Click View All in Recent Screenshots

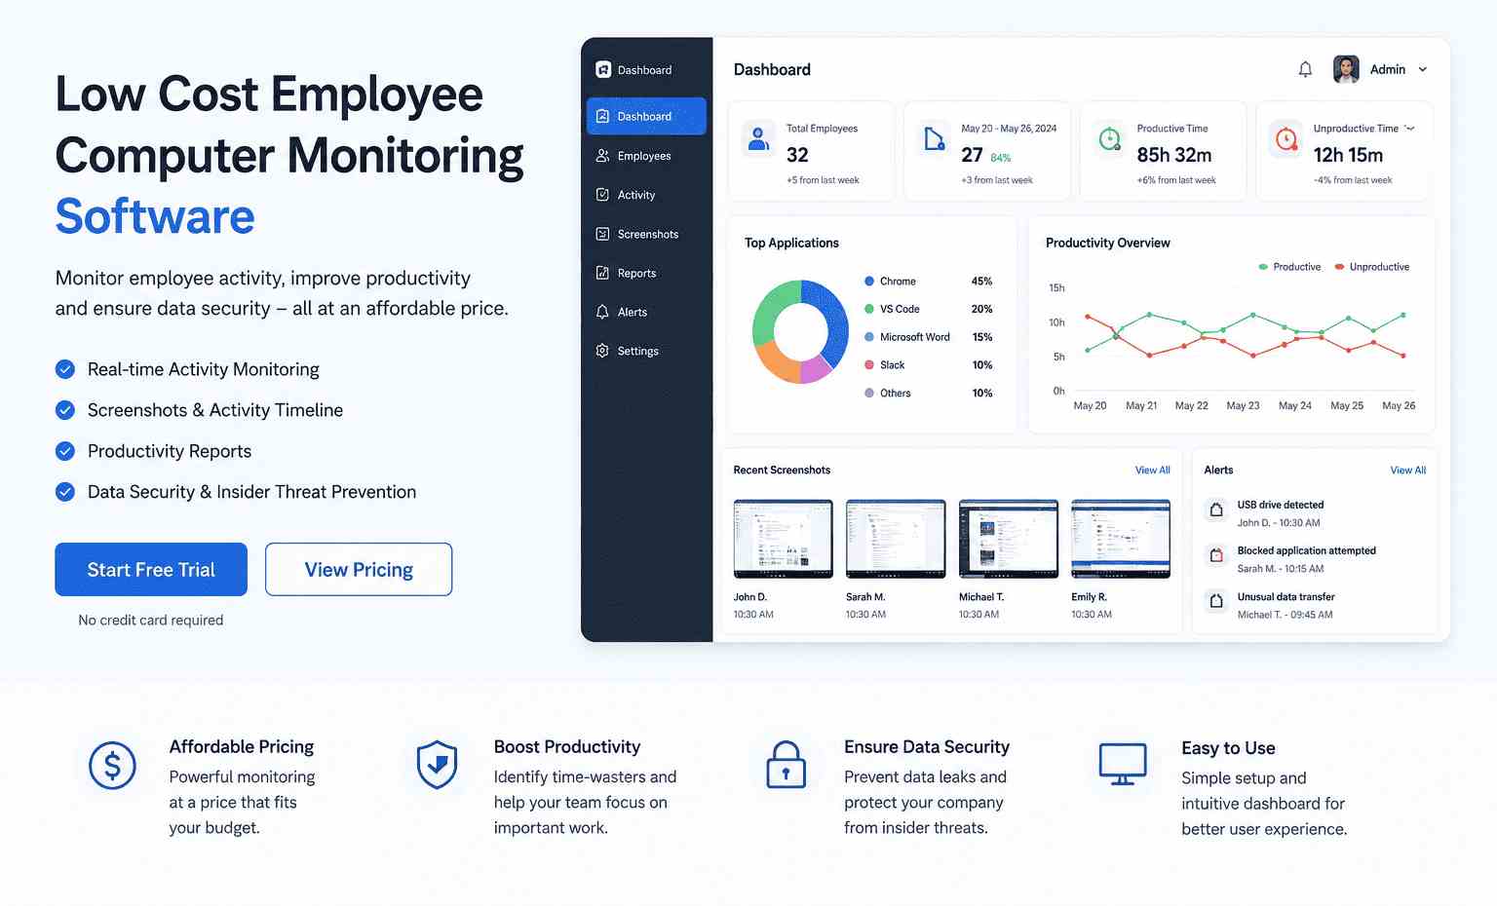click(1152, 470)
